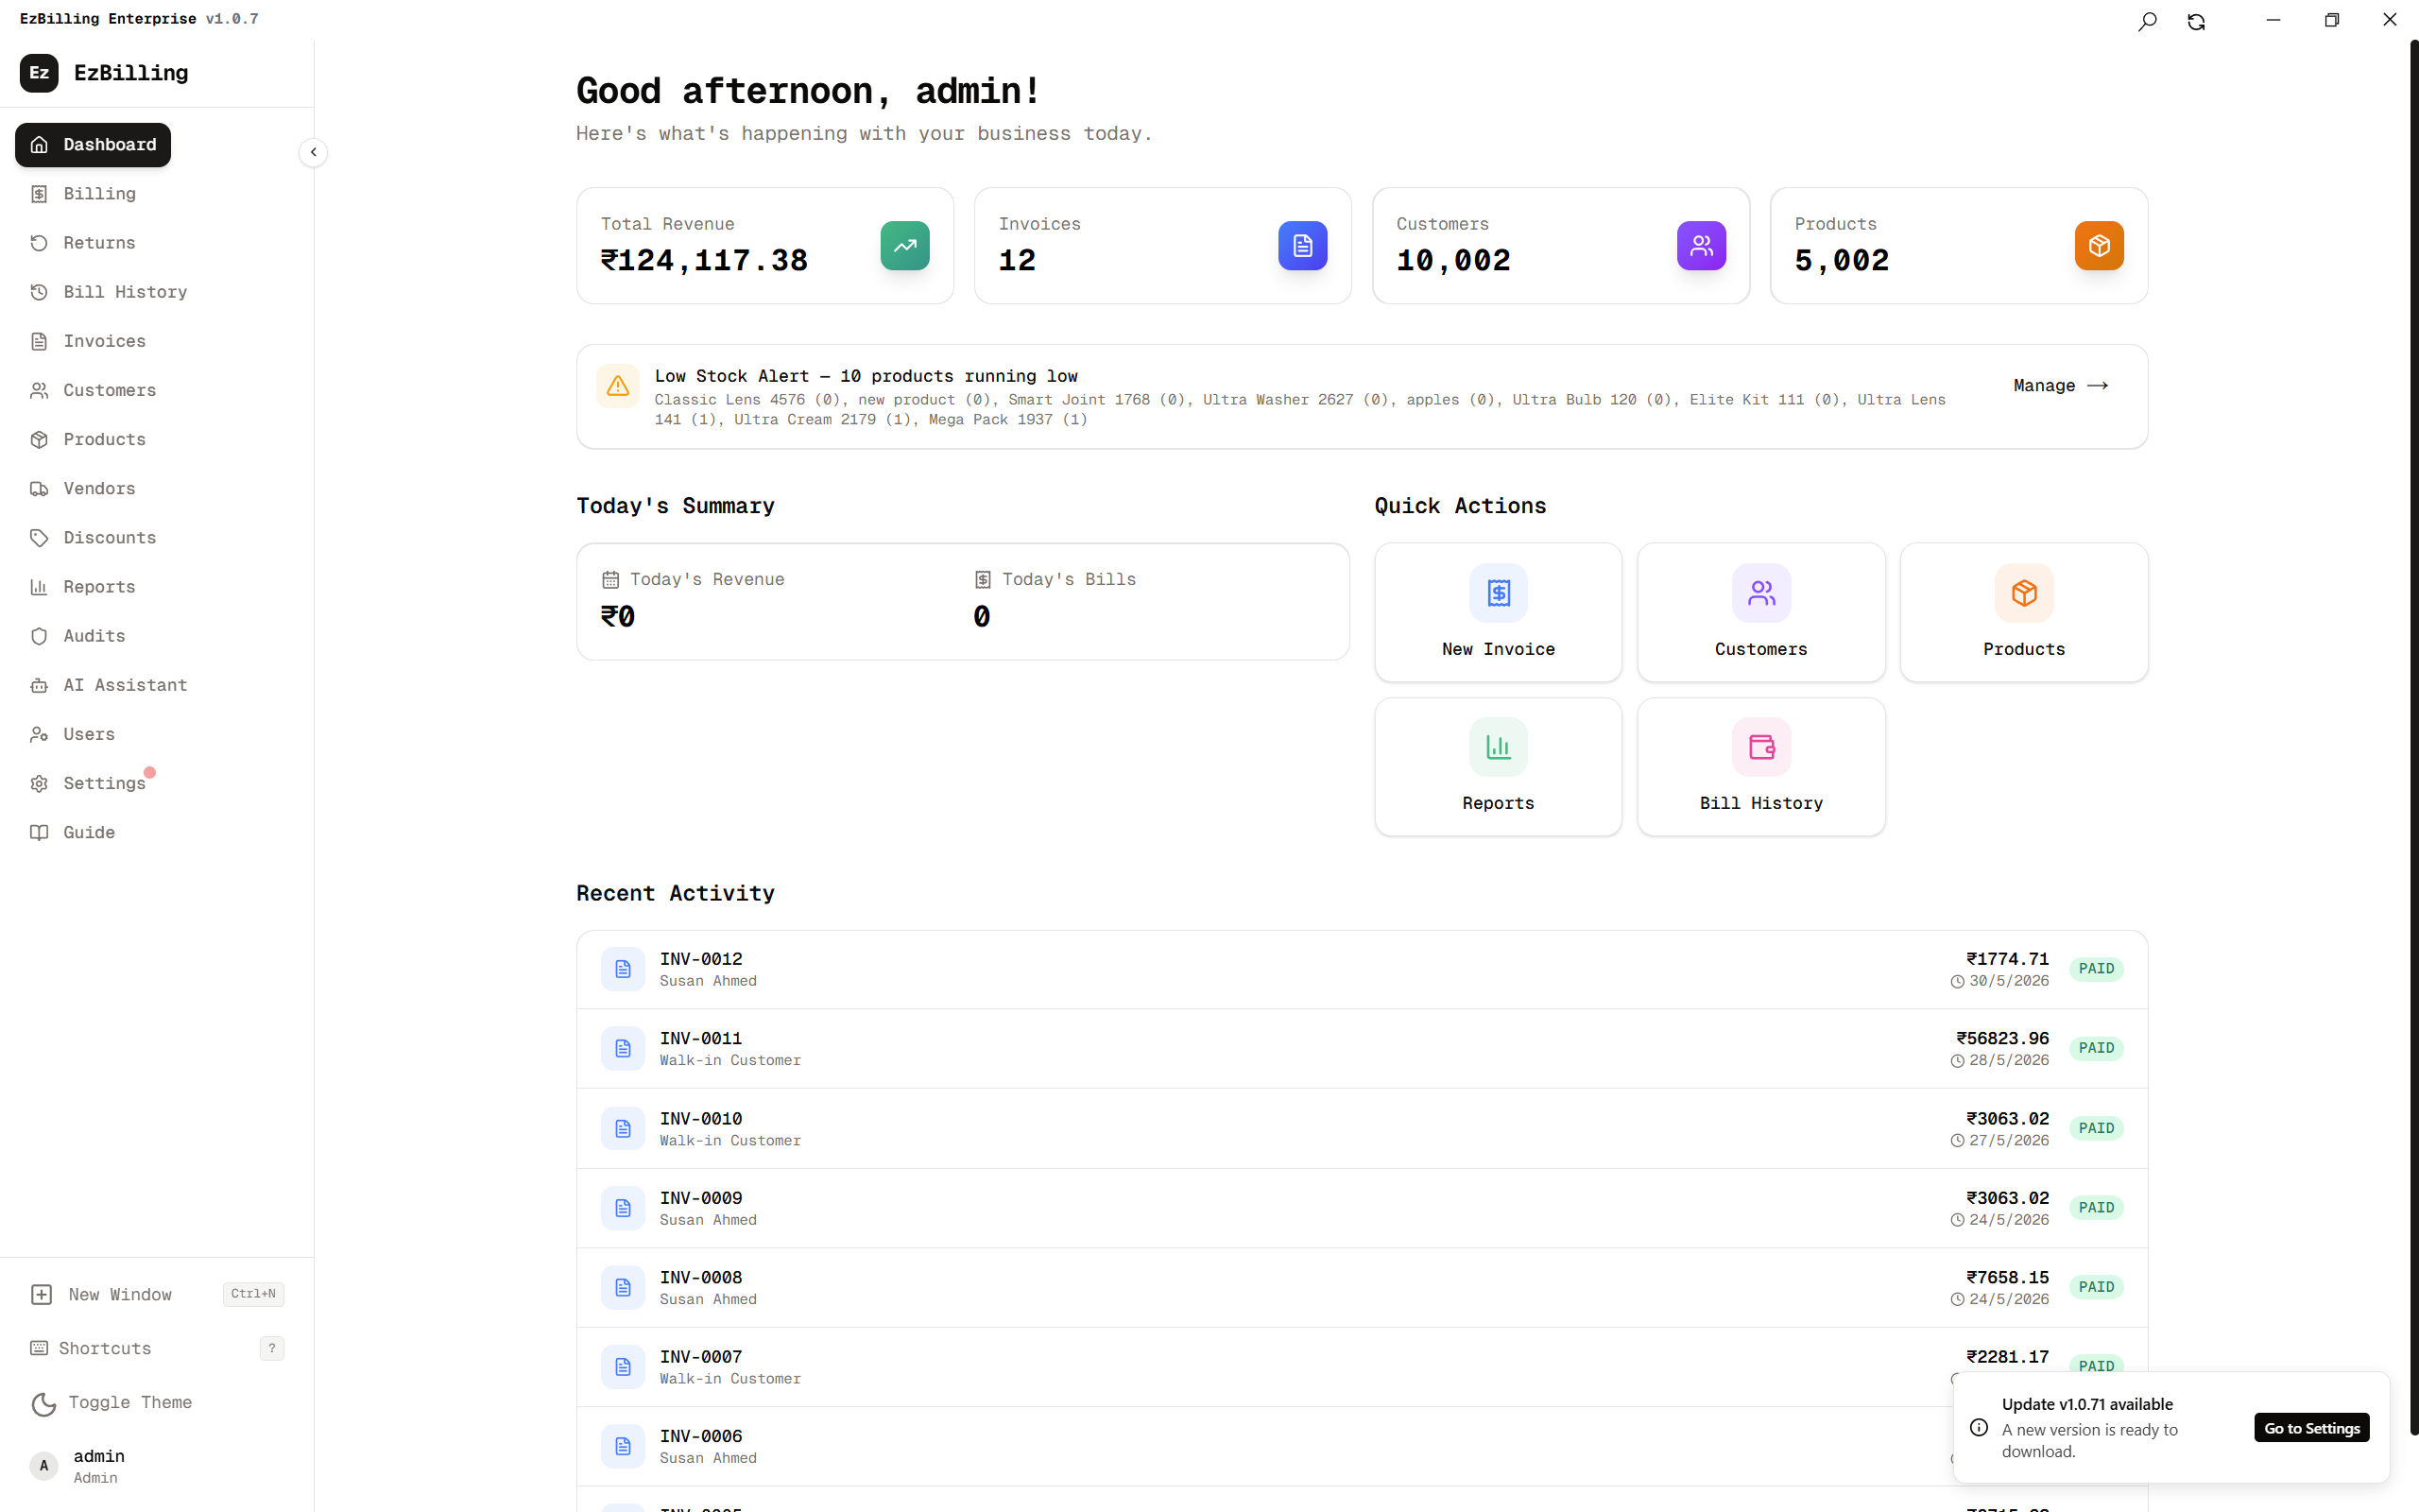Click date 24/5/2026 on INV-0009 row
2419x1512 pixels.
(x=2008, y=1220)
